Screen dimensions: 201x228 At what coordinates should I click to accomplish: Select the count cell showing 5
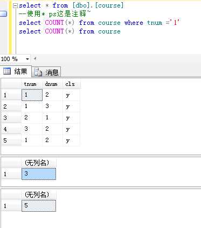pos(39,206)
